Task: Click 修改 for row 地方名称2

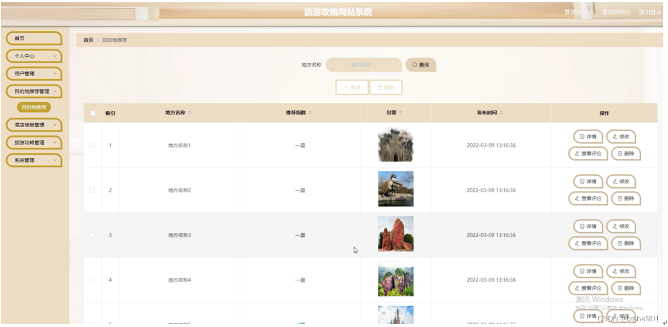Action: 621,182
